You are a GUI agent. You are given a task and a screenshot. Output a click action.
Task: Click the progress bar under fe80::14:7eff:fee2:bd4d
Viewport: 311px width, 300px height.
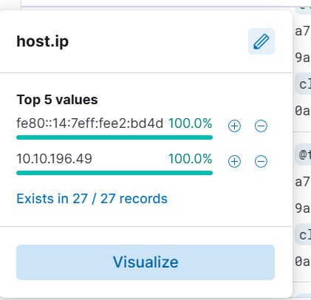[x=115, y=137]
